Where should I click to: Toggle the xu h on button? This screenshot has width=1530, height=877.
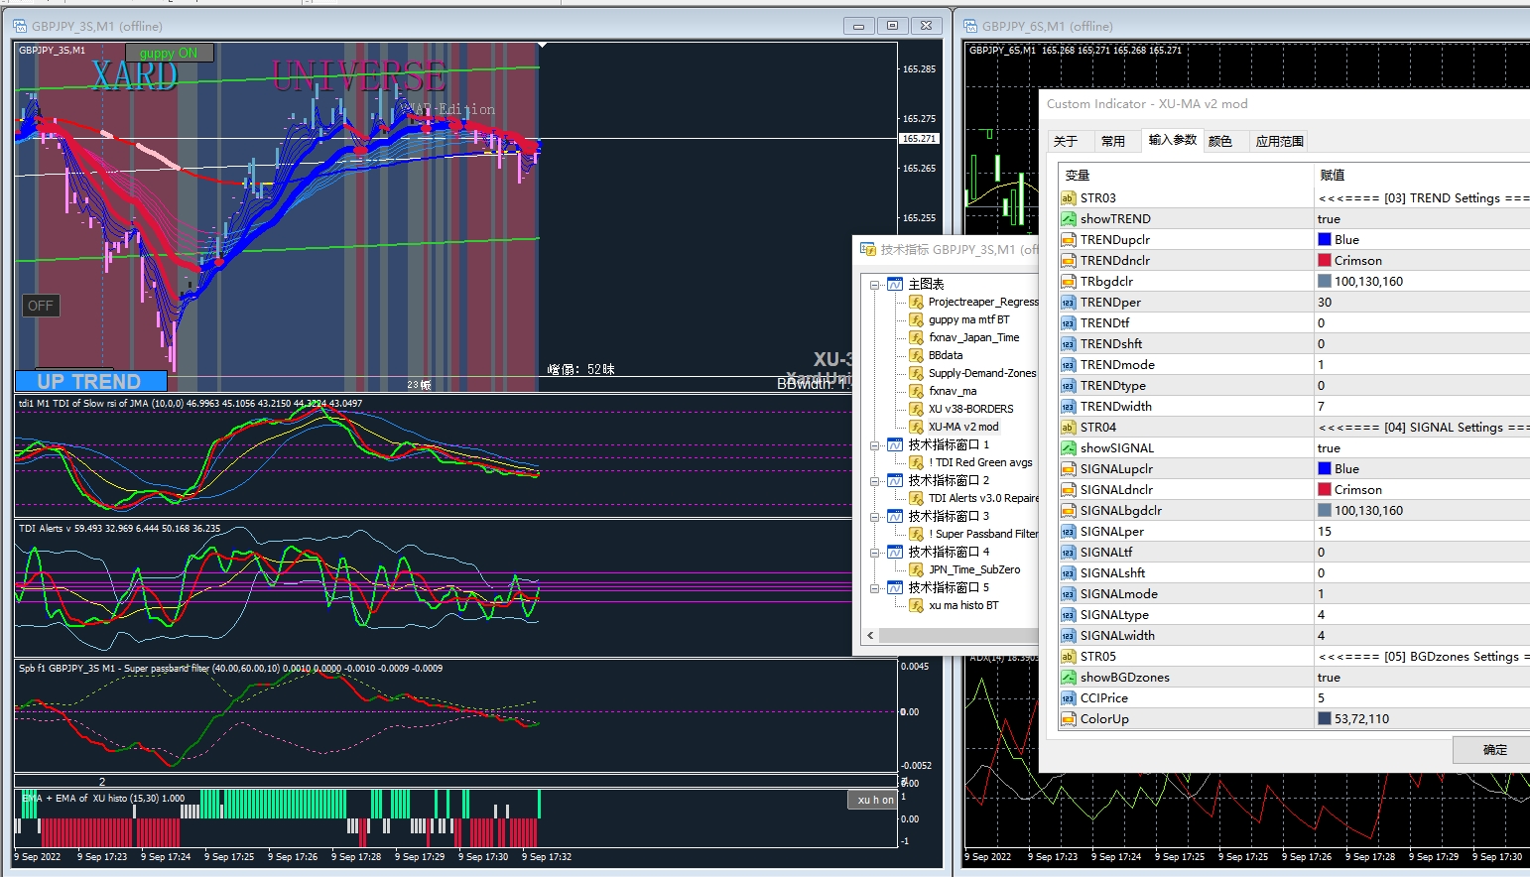click(874, 800)
